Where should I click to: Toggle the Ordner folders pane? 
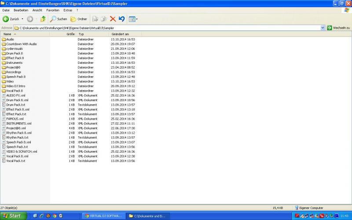pos(79,19)
